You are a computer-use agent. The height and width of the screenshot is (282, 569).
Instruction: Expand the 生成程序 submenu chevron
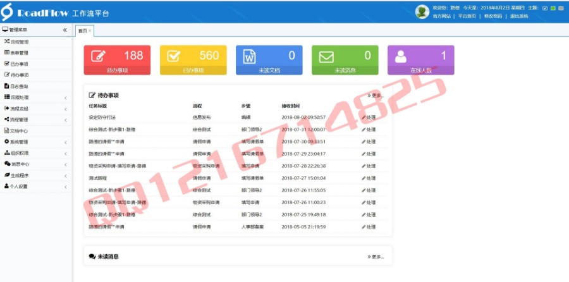coord(66,176)
